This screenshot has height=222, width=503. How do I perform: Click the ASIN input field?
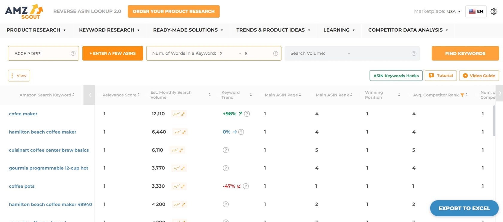[x=43, y=53]
